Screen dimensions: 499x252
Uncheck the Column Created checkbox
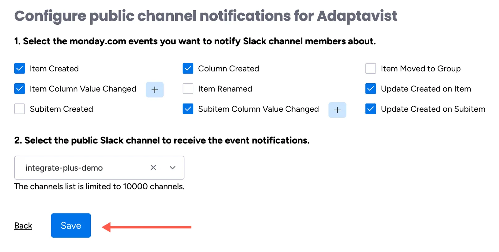click(x=188, y=69)
